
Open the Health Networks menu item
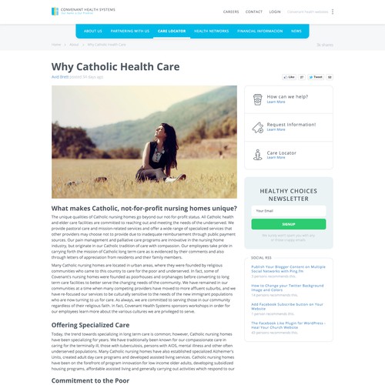tap(211, 31)
